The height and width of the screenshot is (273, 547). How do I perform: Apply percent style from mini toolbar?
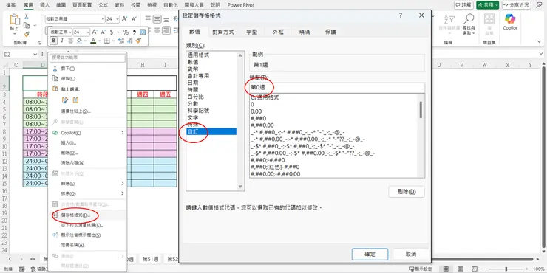pyautogui.click(x=126, y=32)
